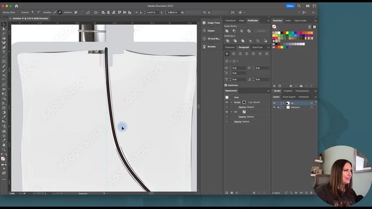Justify all lines in Paragraph panel
This screenshot has height=209, width=372.
pyautogui.click(x=267, y=54)
